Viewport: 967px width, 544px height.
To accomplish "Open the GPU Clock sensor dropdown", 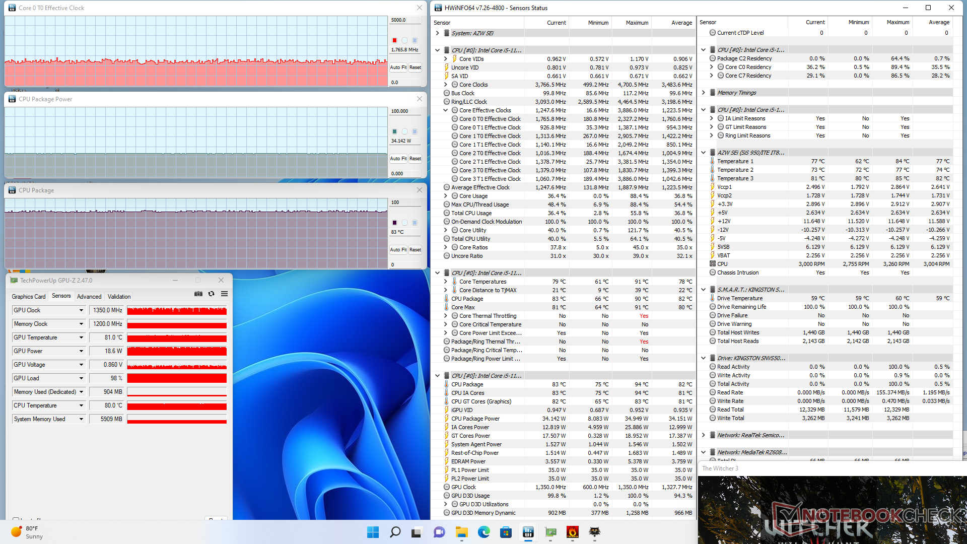I will click(x=81, y=310).
